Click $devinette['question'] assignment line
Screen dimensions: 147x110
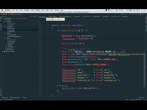[90, 75]
